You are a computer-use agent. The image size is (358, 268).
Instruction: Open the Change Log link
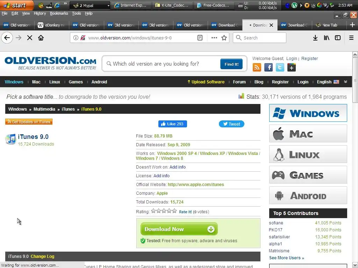pos(42,256)
